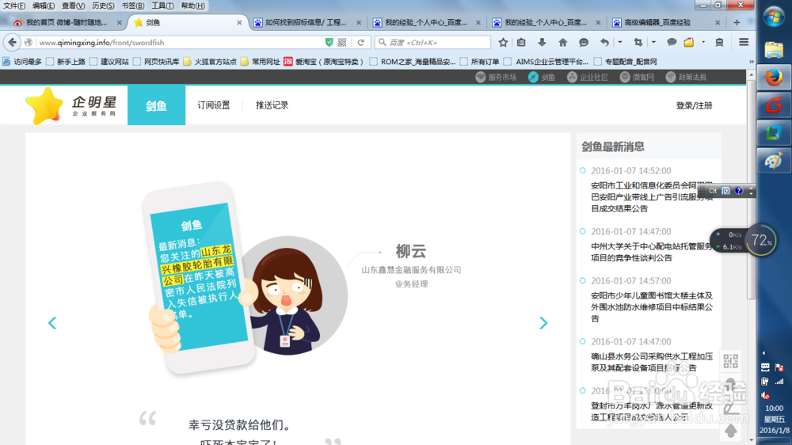Screen dimensions: 792x445
Task: Click the green shield security icon
Action: 329,43
